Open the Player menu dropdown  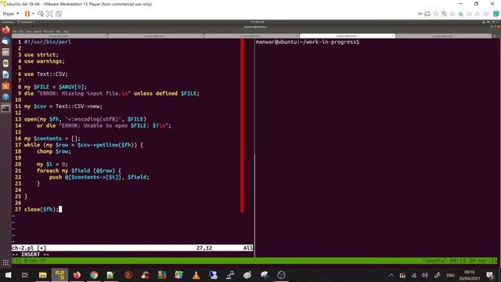[x=10, y=14]
